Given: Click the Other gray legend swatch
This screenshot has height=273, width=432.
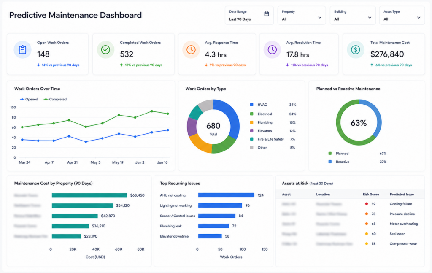Looking at the screenshot, I should [x=251, y=147].
